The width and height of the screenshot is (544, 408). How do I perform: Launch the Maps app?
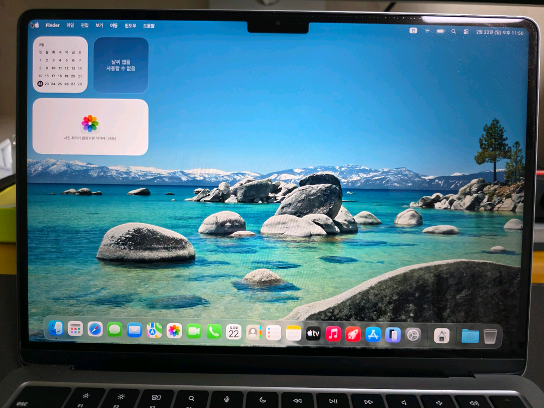[154, 330]
